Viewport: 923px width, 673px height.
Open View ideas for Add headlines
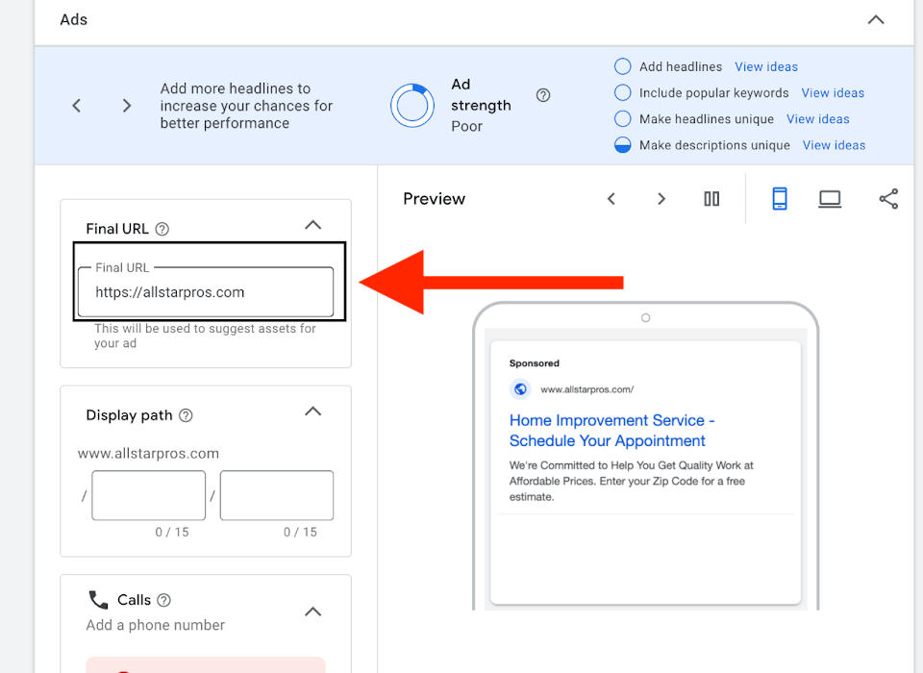pos(766,67)
